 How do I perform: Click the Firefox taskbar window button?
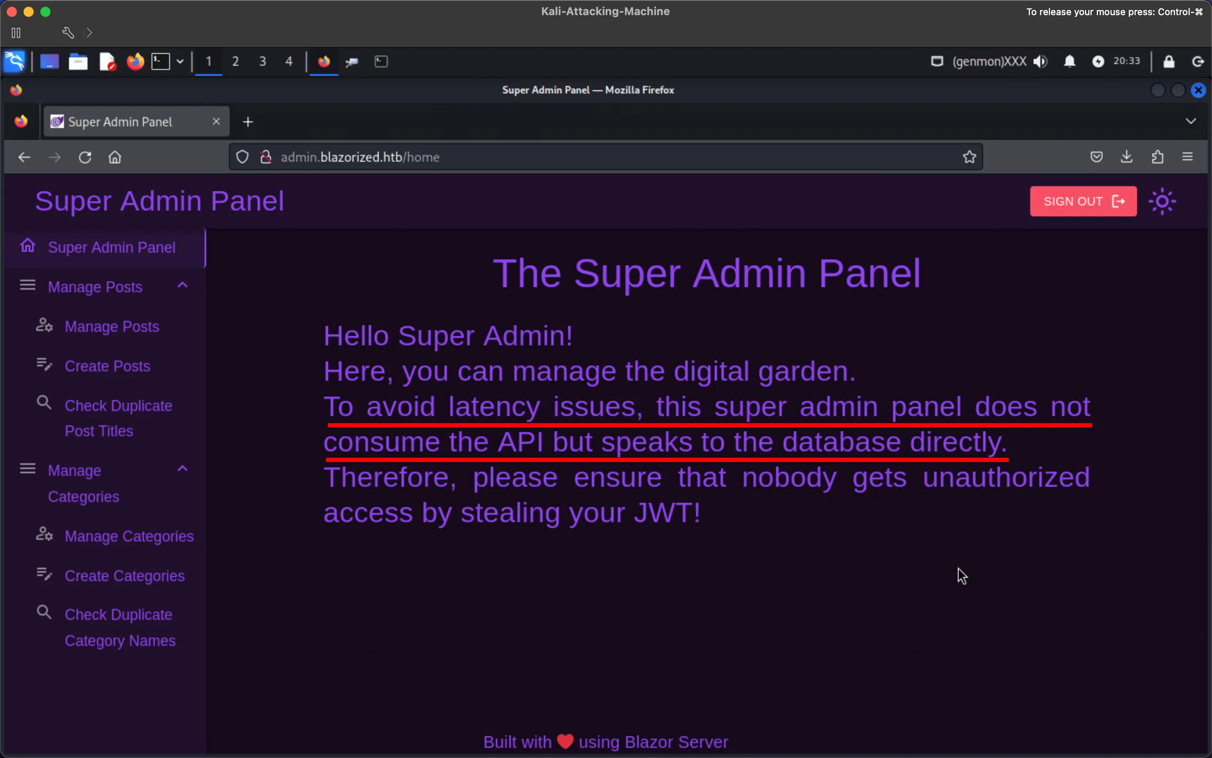point(324,61)
